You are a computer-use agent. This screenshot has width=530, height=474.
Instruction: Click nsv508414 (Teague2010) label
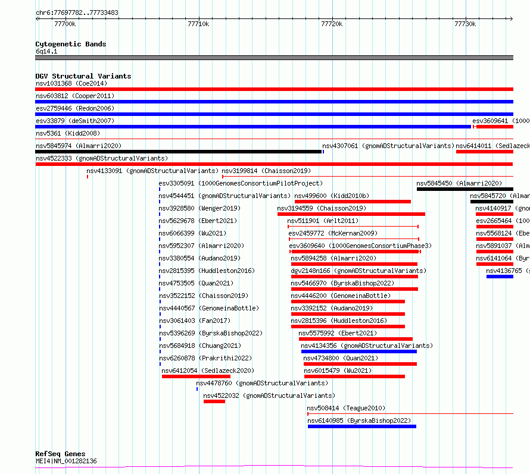[x=346, y=408]
